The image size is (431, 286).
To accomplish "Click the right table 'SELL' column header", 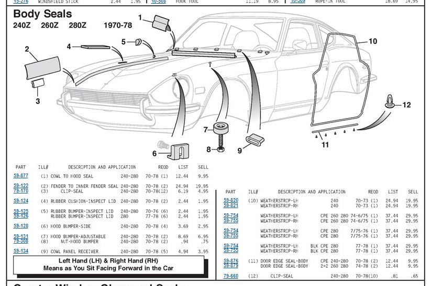I will coord(413,191).
